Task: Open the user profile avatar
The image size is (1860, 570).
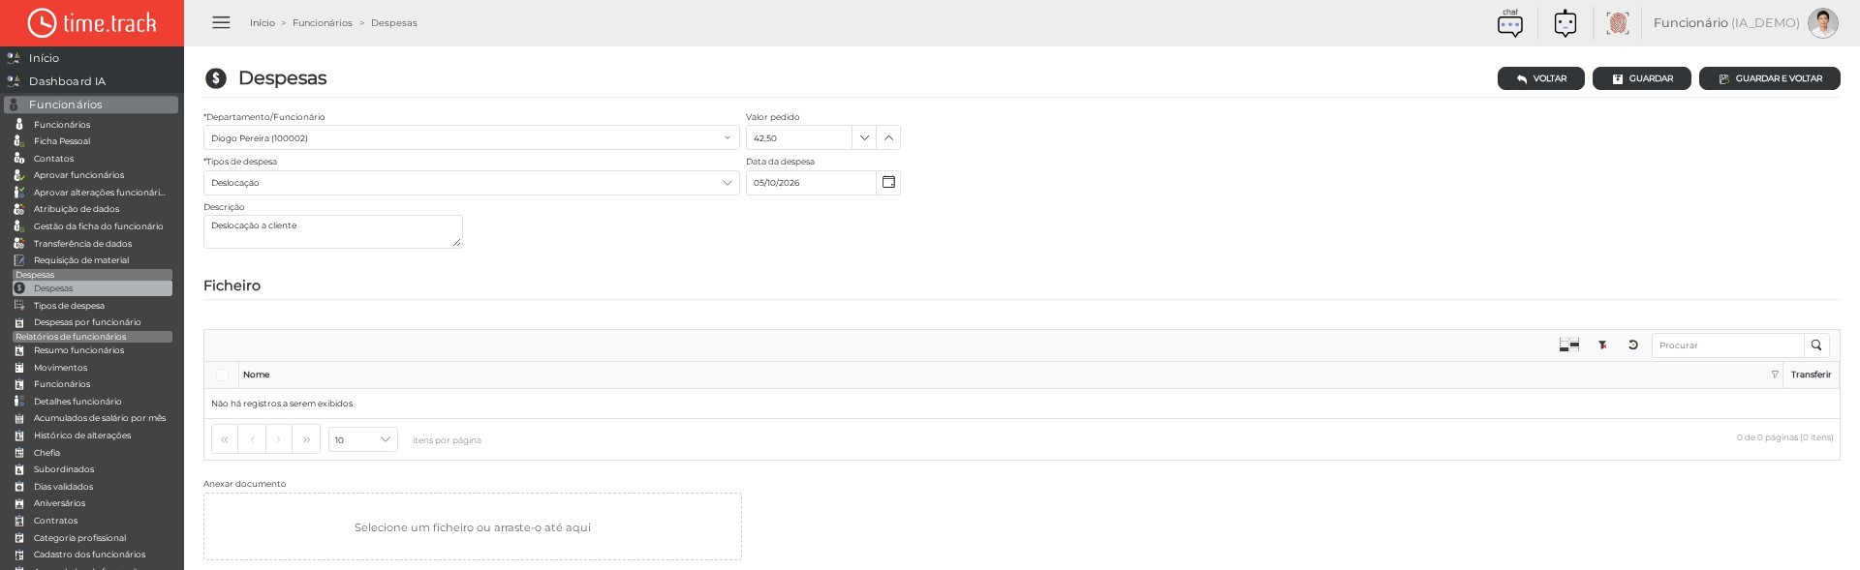Action: [1822, 23]
